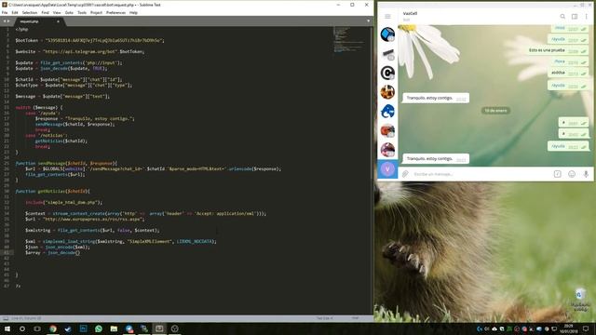Open the chat with pink lips avatar
596x335 pixels.
click(x=387, y=150)
